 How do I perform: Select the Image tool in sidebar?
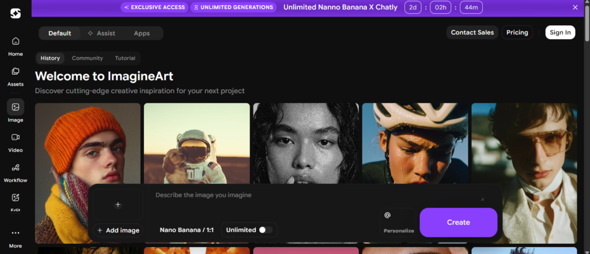click(x=16, y=111)
